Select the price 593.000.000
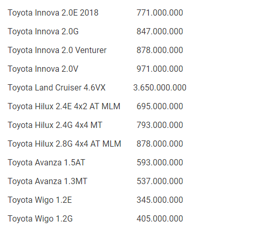 pyautogui.click(x=160, y=163)
